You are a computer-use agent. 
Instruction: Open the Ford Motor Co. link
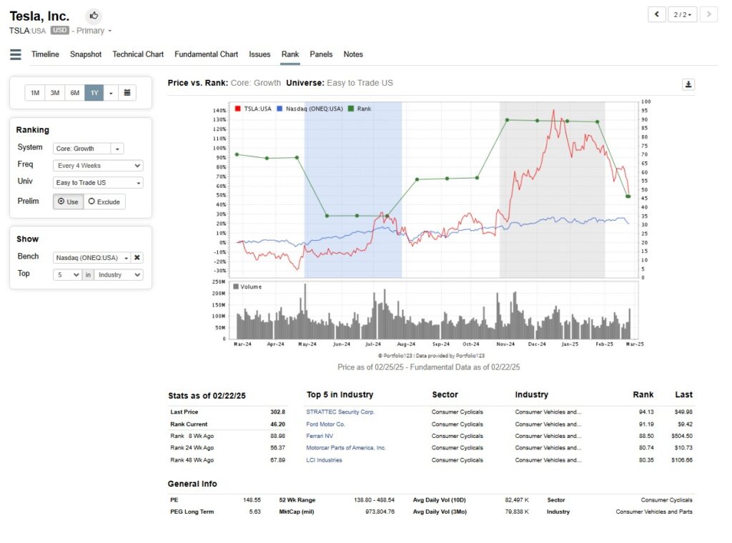[x=325, y=424]
